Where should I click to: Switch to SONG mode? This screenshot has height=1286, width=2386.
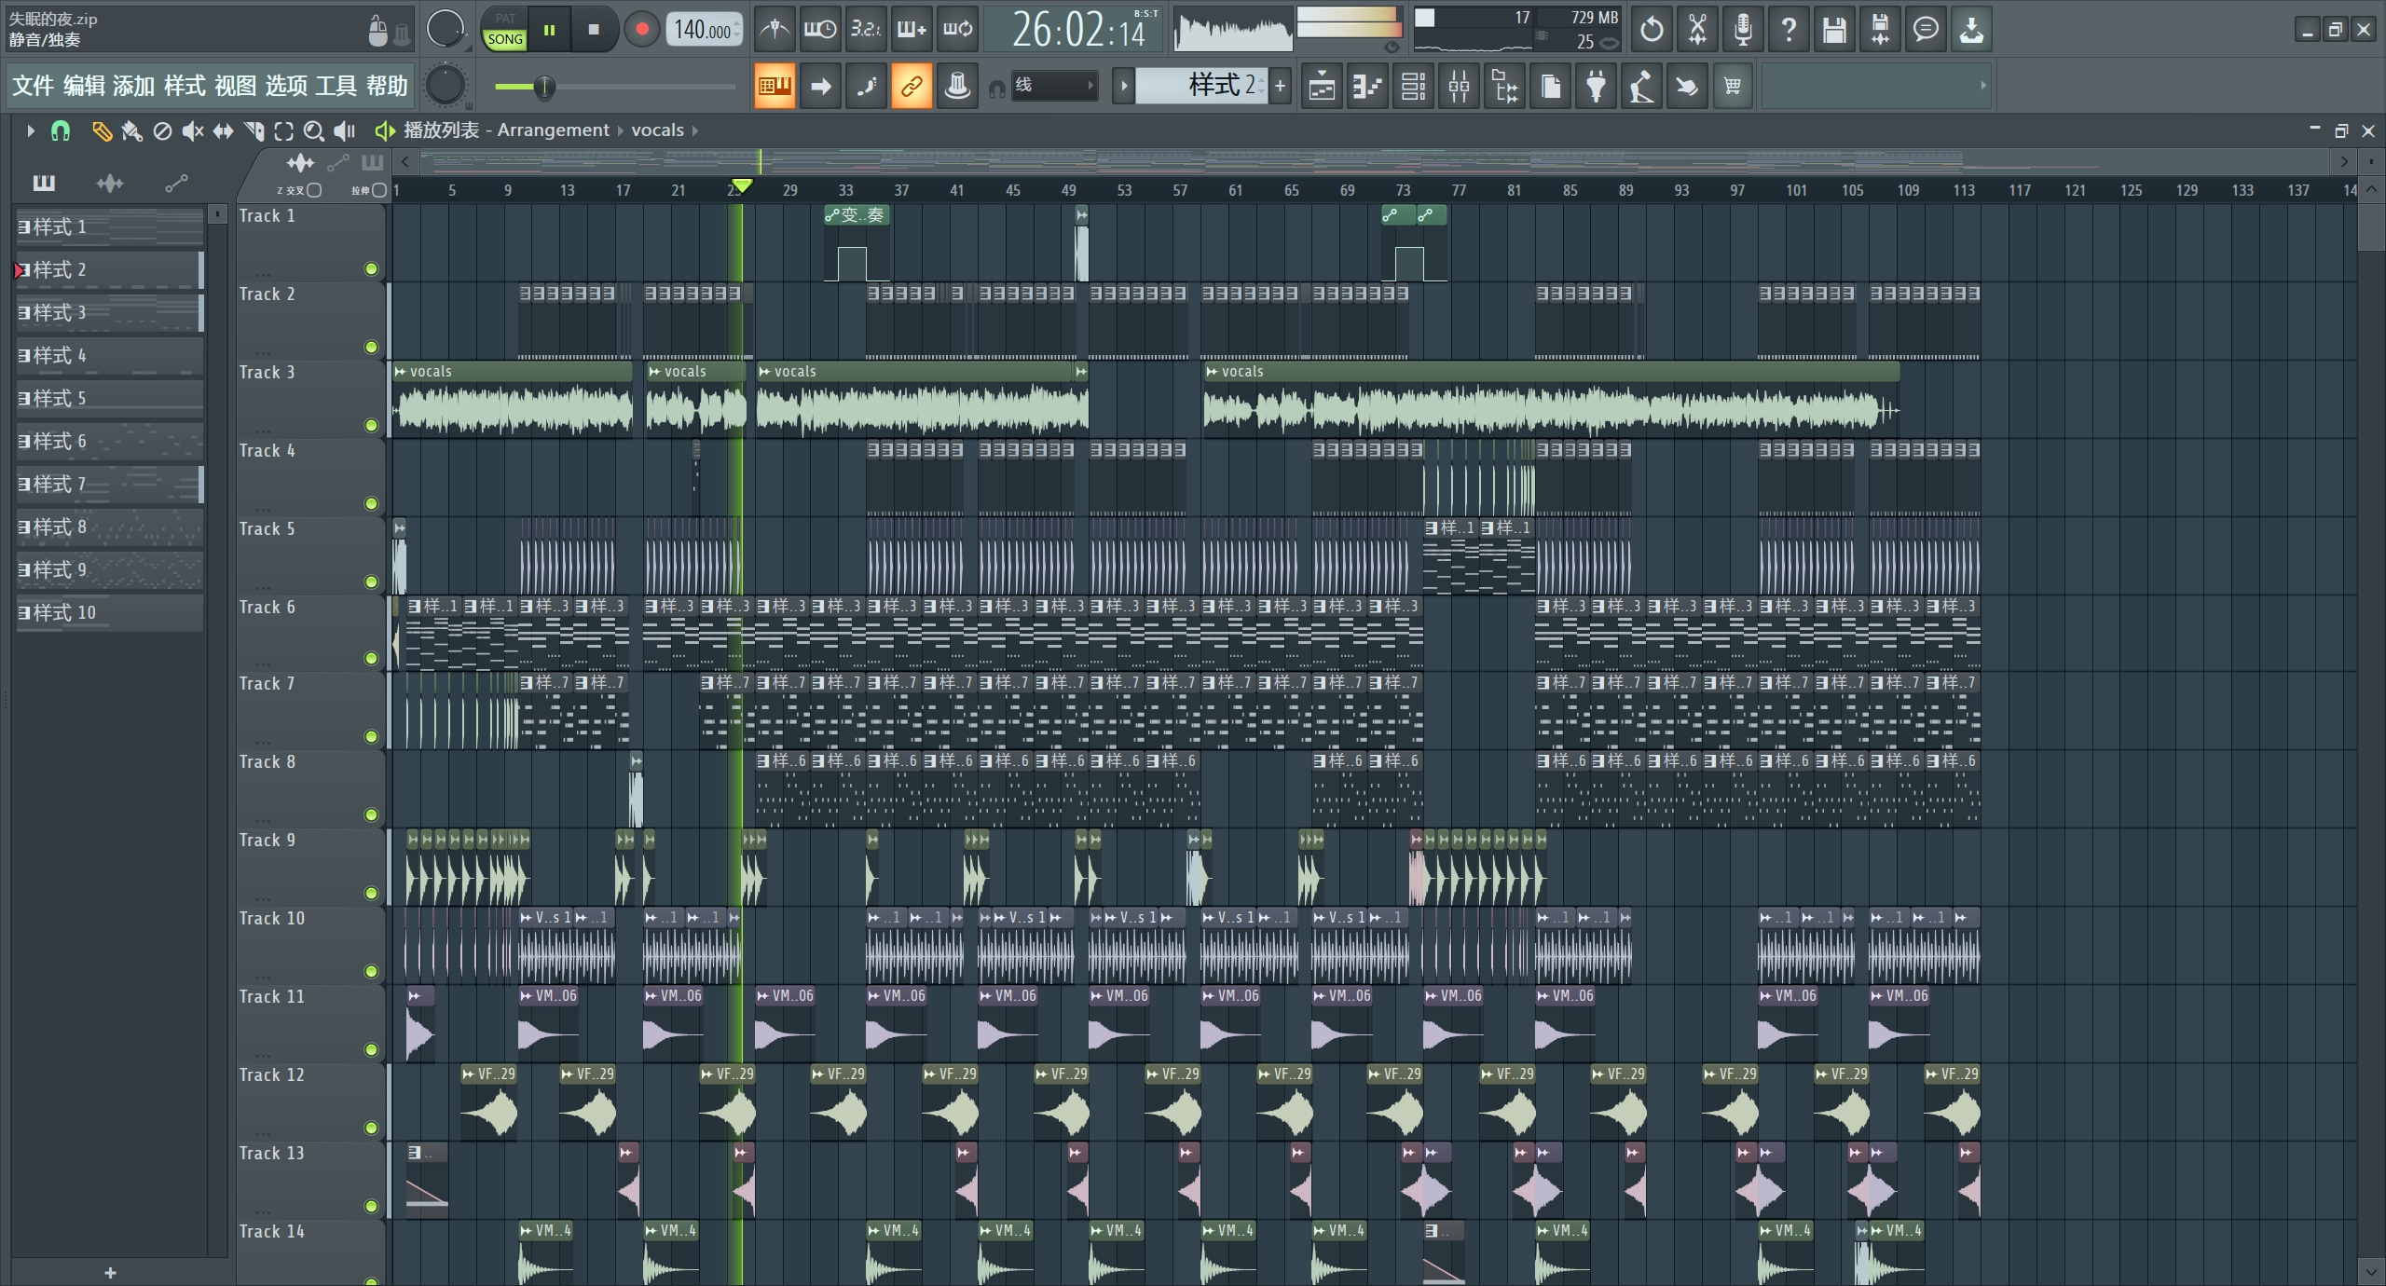[505, 40]
